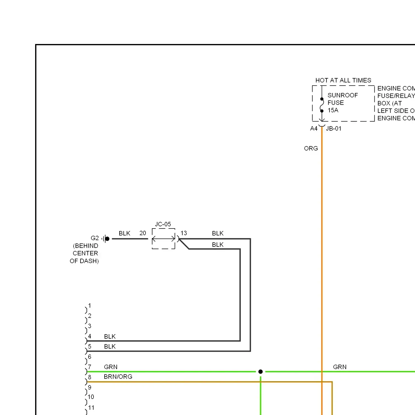Click the 15A fuse rating text

[333, 110]
